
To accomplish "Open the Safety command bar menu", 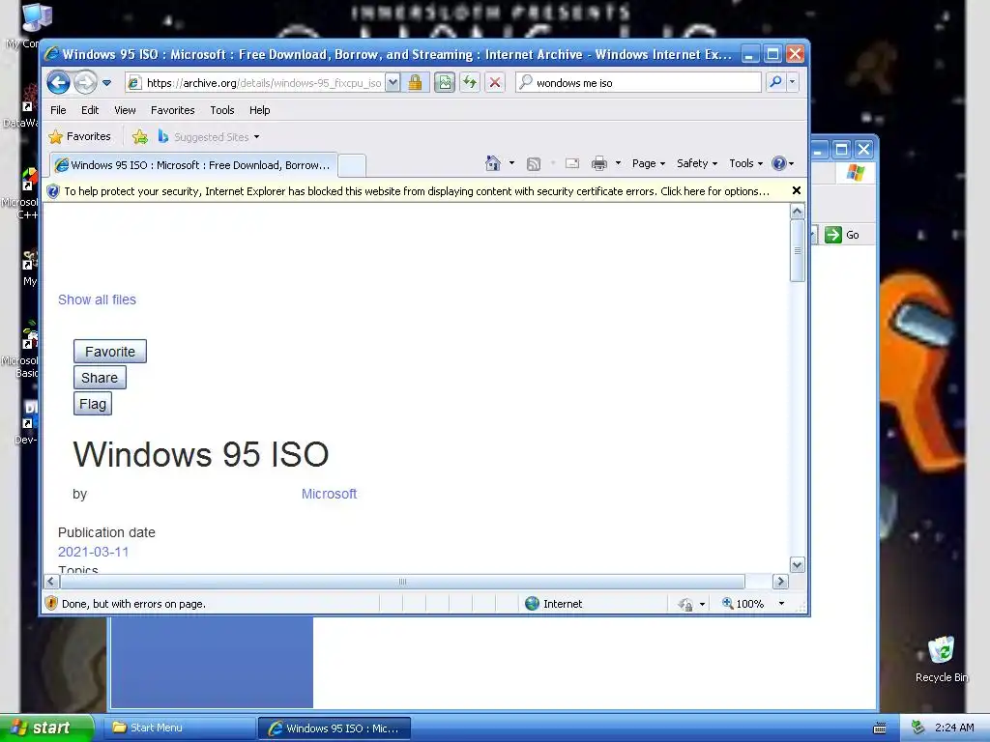I will coord(697,163).
